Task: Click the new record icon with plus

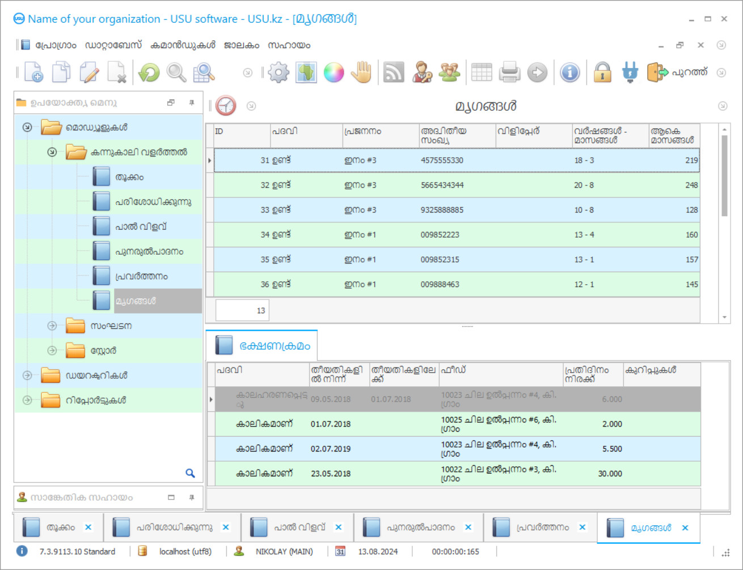Action: (33, 73)
